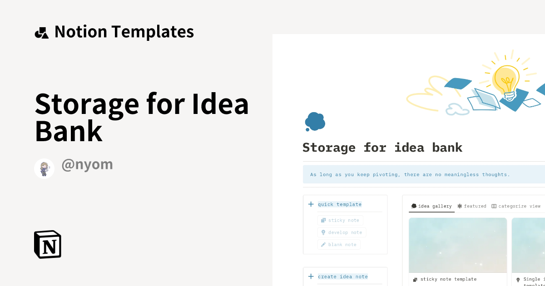Click the Notion Templates logo icon
The image size is (545, 286).
pyautogui.click(x=41, y=31)
